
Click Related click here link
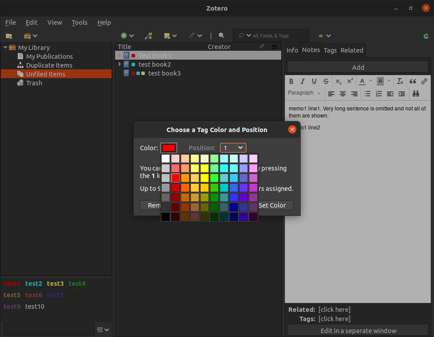(x=334, y=310)
